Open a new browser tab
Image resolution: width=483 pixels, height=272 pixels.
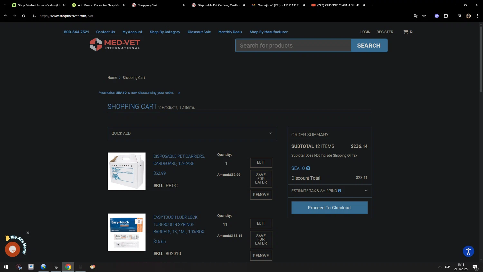click(373, 5)
